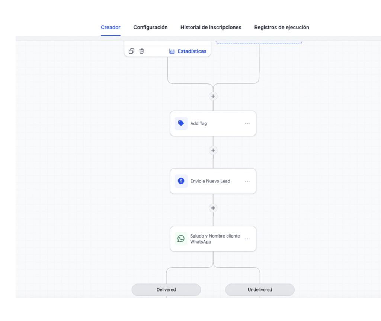Go to Historial de inscripciones tab
The width and height of the screenshot is (381, 321).
click(211, 28)
